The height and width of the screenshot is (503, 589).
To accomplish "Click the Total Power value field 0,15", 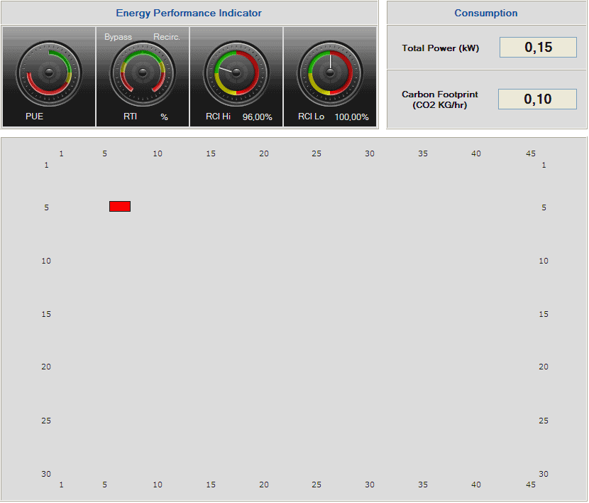I will (538, 48).
